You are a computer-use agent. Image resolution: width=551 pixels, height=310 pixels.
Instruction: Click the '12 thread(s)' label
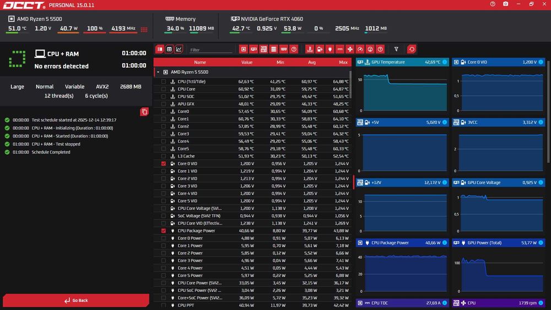59,96
